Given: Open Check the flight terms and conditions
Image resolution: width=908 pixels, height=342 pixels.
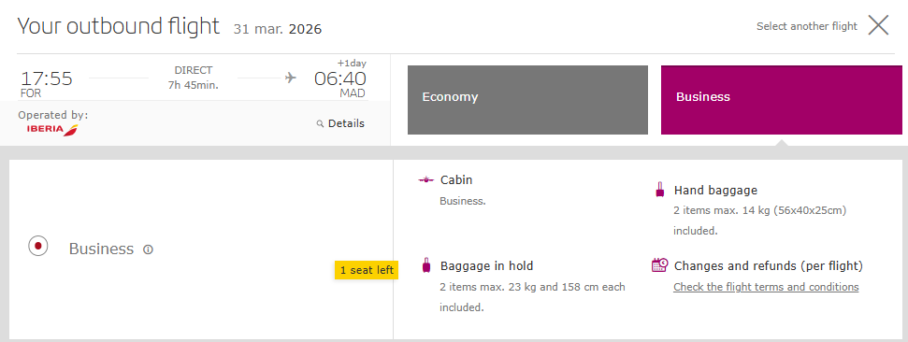Looking at the screenshot, I should coord(766,287).
